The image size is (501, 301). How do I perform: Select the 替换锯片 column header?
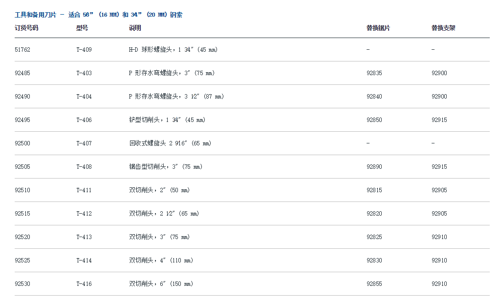coord(378,28)
